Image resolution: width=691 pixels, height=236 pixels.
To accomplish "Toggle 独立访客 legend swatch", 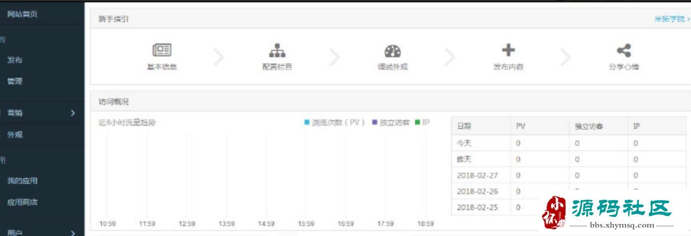I will click(375, 123).
